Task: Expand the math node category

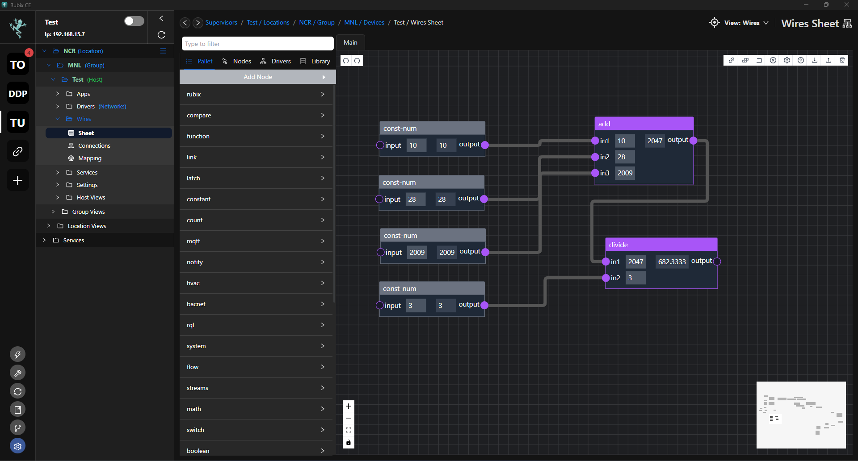Action: tap(256, 409)
